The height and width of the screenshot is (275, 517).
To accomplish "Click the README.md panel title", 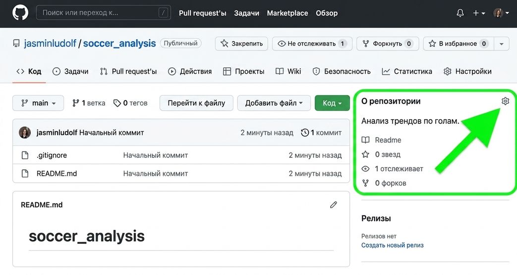I will click(42, 205).
